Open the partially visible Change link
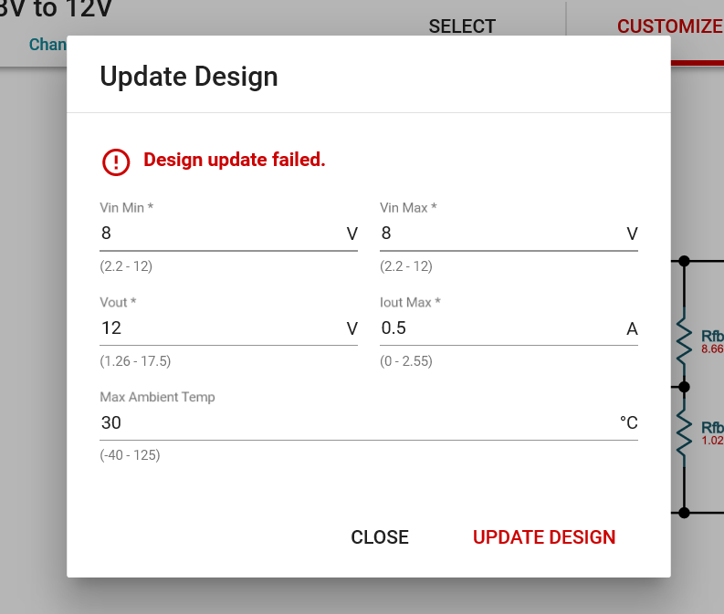This screenshot has height=614, width=724. (47, 45)
